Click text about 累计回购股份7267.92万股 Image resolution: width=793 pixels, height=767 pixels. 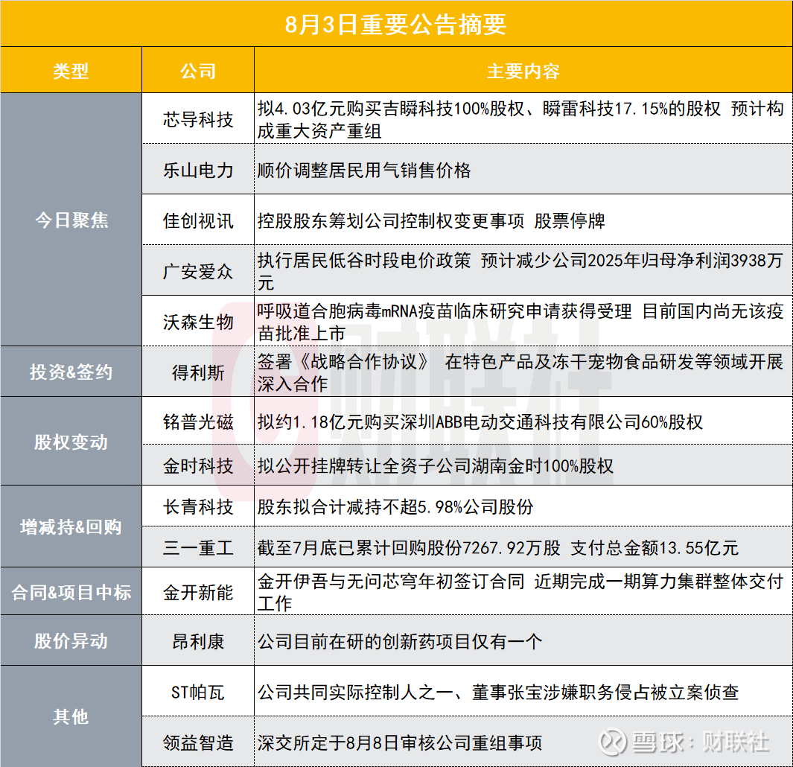click(497, 547)
